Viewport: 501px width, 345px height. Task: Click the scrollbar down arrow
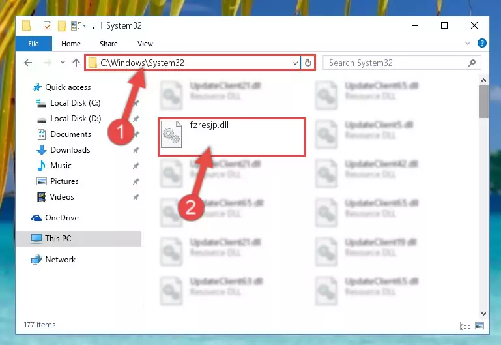pos(484,313)
